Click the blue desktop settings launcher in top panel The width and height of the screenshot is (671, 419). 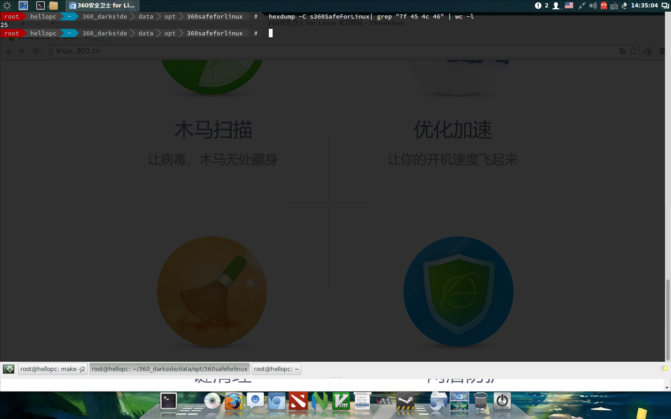pos(23,6)
